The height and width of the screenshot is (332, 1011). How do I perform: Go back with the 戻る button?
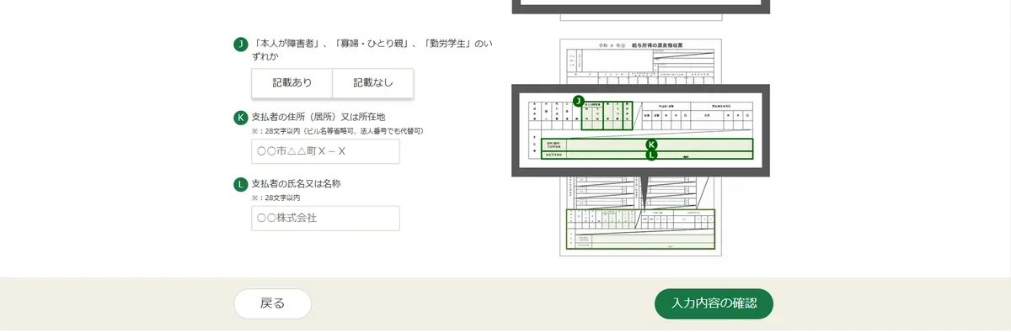tap(272, 303)
